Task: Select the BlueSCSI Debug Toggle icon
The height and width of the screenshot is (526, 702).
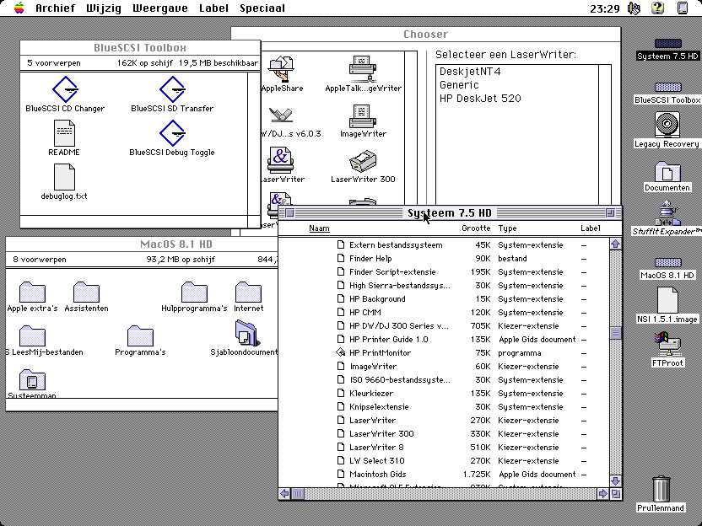Action: [x=172, y=133]
